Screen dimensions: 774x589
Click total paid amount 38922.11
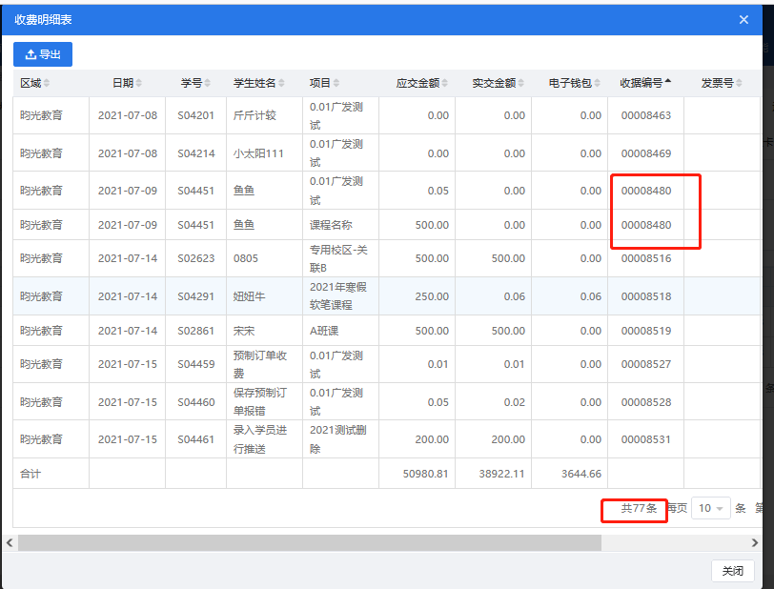pos(501,474)
